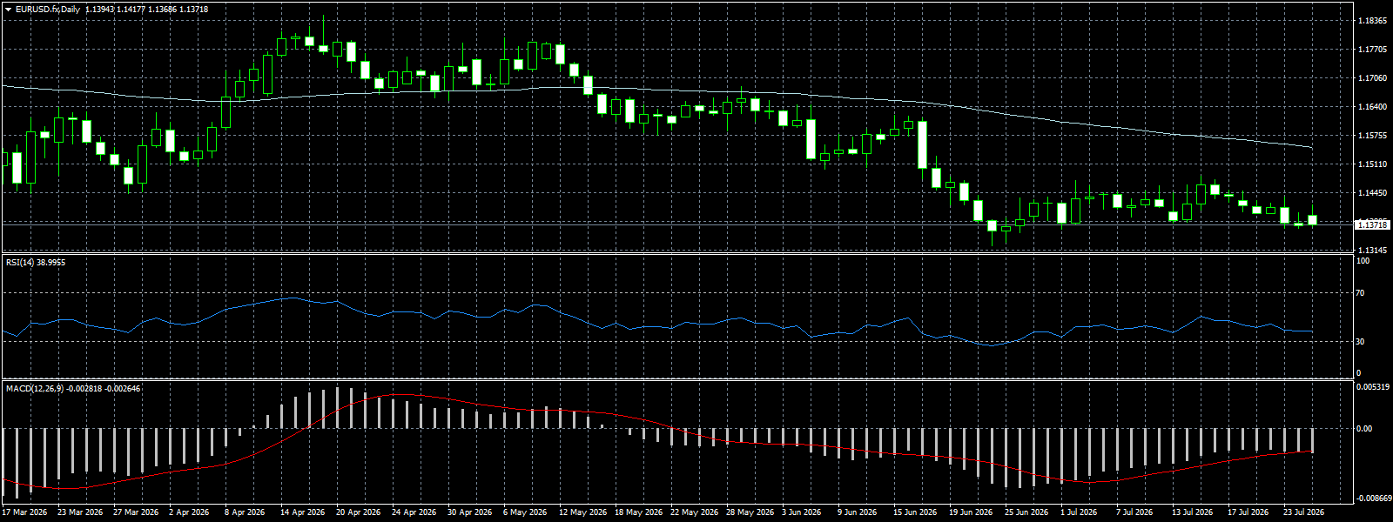The image size is (1393, 522).
Task: Click the 1.14450 price axis label
Action: (1372, 193)
